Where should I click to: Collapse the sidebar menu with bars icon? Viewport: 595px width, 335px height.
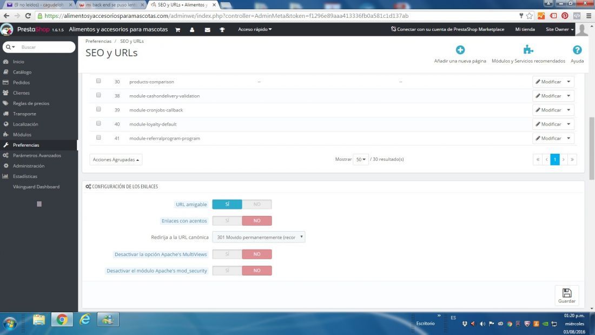coord(39,204)
